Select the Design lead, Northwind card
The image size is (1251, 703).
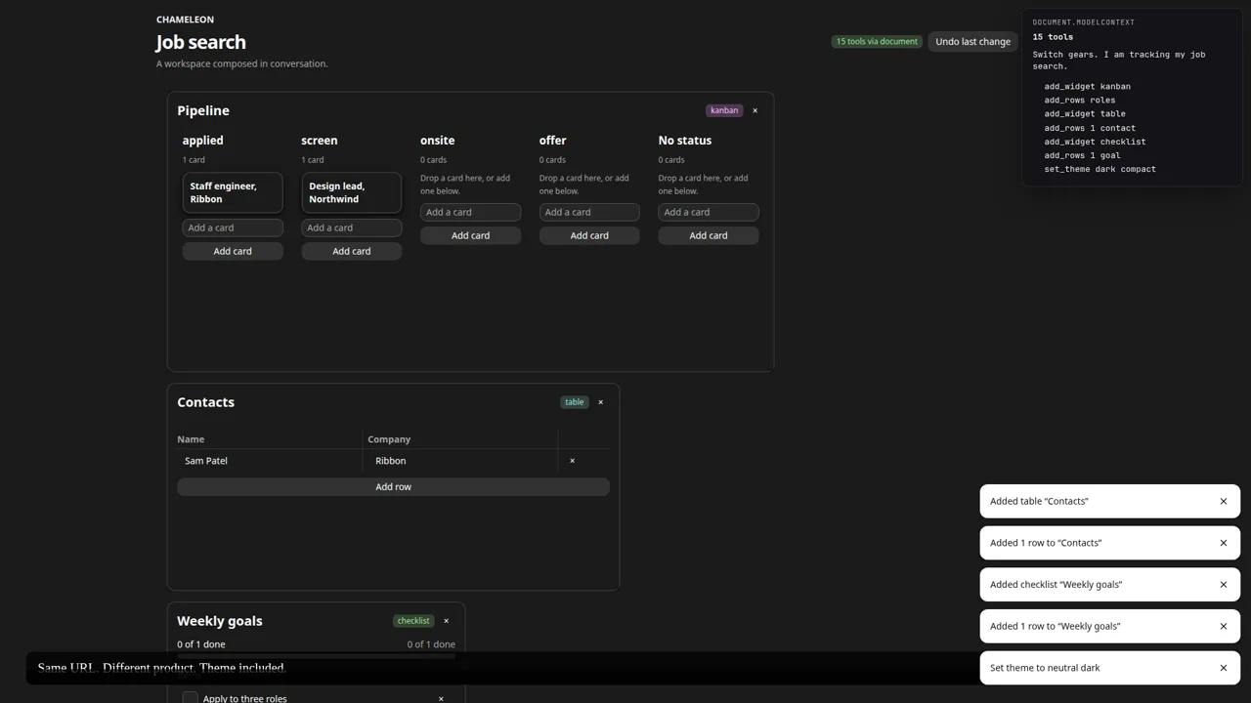click(x=352, y=192)
